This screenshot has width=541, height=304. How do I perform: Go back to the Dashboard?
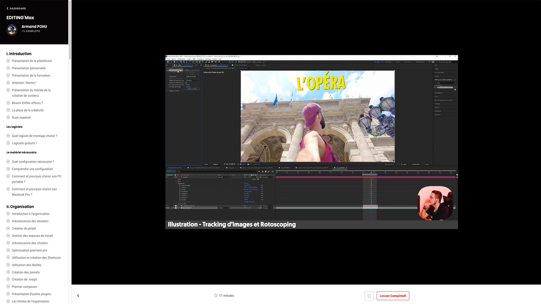click(x=16, y=8)
